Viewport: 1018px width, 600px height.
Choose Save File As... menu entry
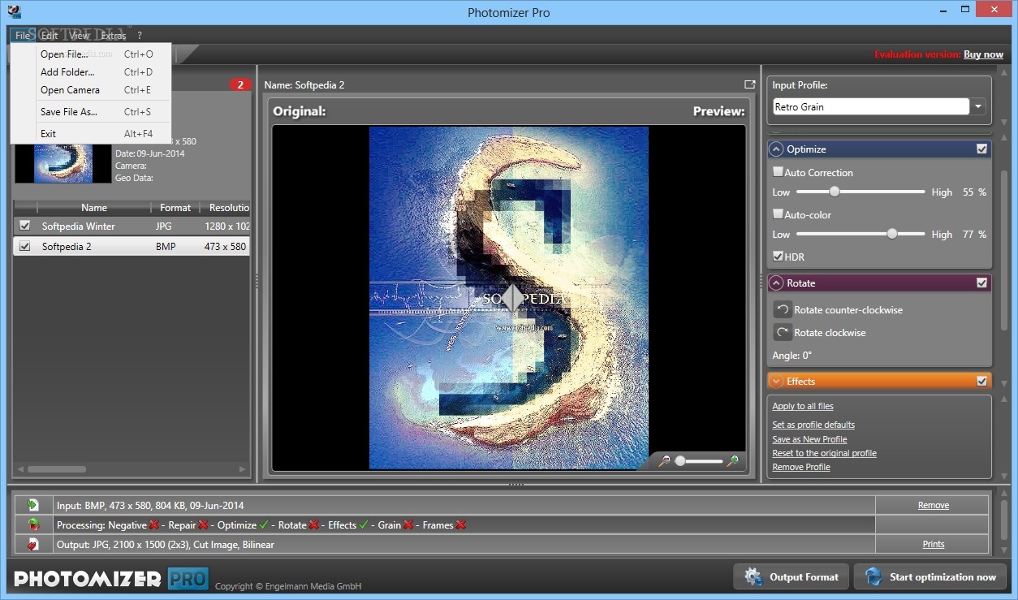pyautogui.click(x=91, y=112)
